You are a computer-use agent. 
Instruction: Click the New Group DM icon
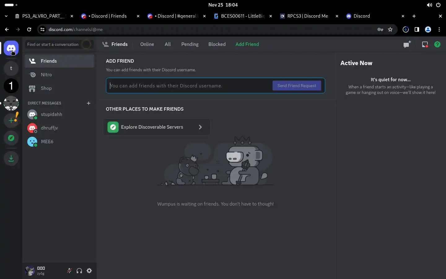[x=407, y=44]
